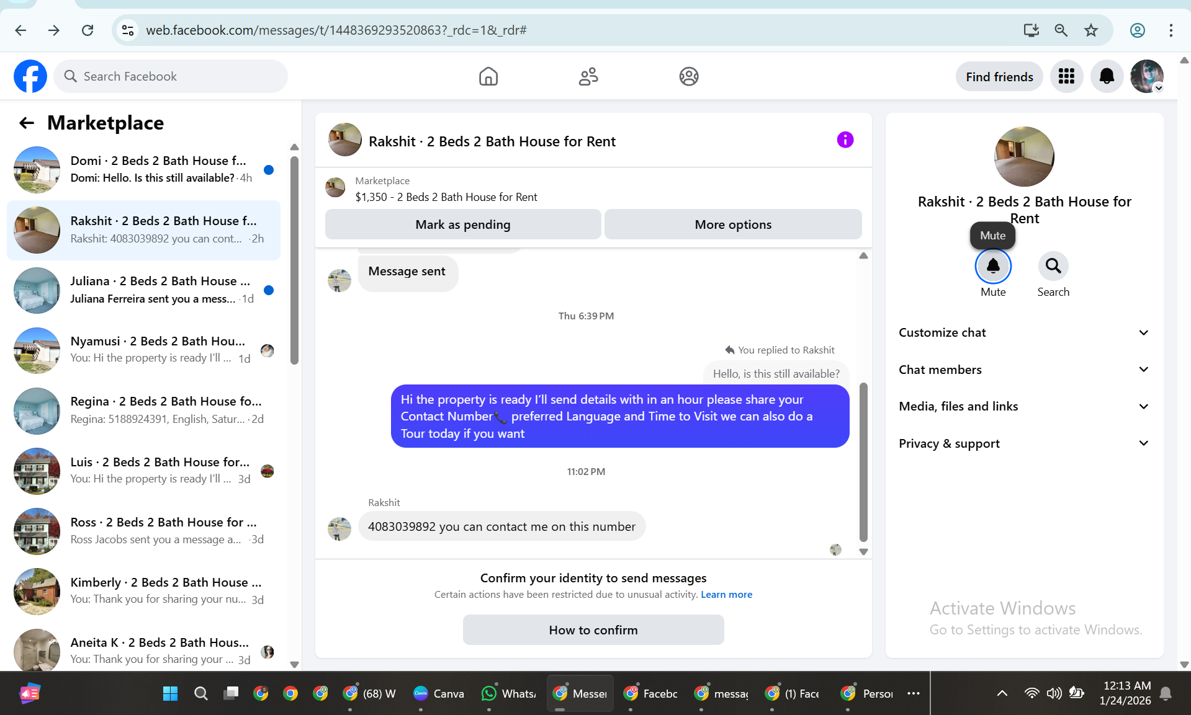Open the taskbar overflow three dots

[914, 693]
